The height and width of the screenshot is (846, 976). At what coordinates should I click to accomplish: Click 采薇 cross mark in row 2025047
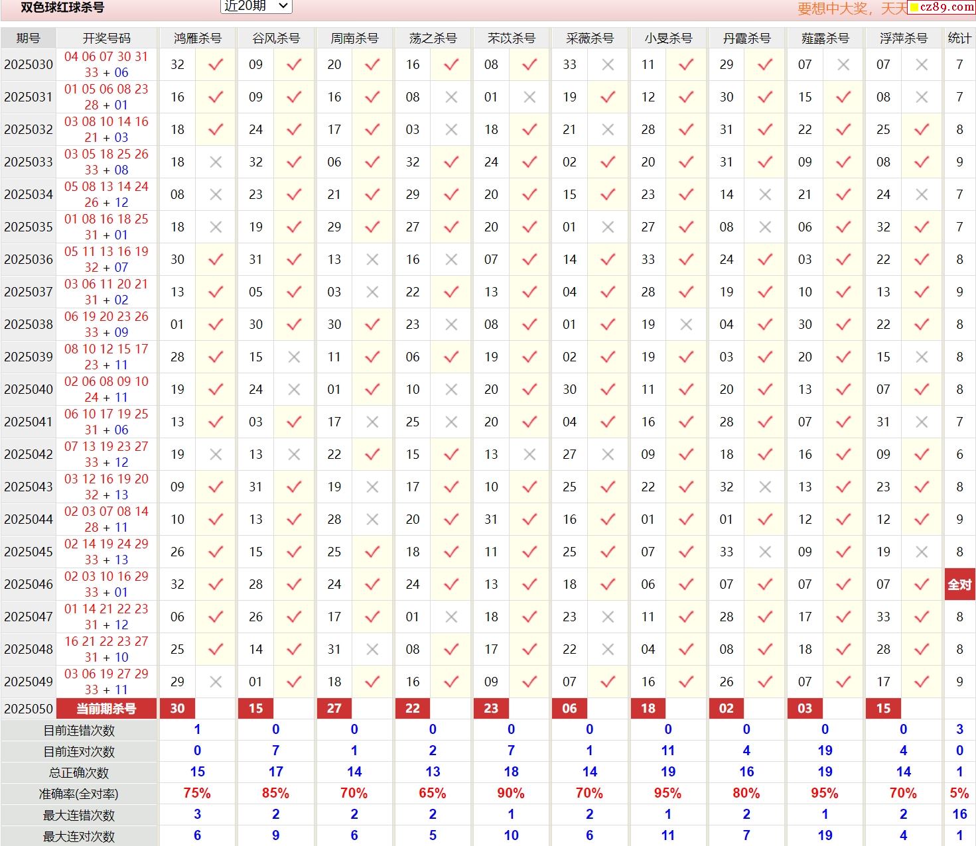[x=608, y=617]
